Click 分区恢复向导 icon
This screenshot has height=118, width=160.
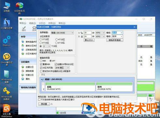coord(23,53)
